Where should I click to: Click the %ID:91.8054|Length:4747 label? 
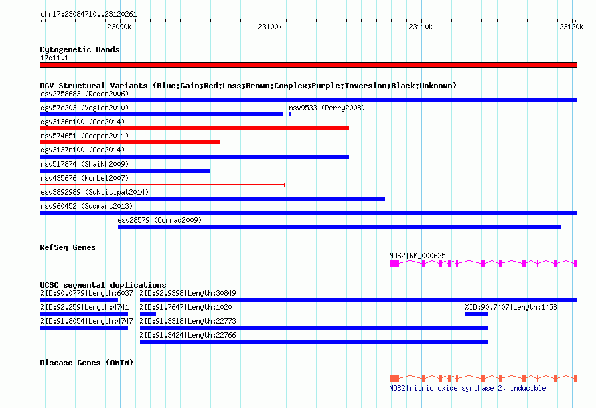tap(86, 322)
